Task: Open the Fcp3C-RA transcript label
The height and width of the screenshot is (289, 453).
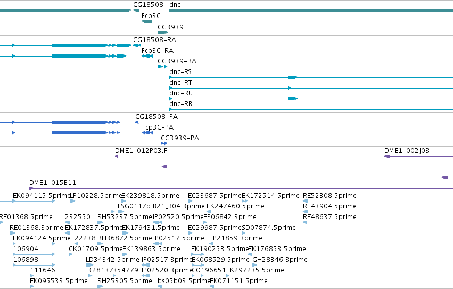Action: (158, 51)
